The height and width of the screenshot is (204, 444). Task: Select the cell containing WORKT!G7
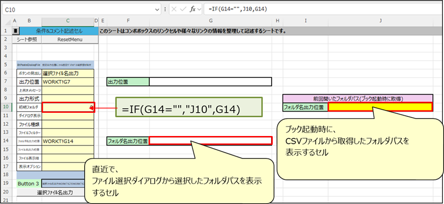point(68,82)
